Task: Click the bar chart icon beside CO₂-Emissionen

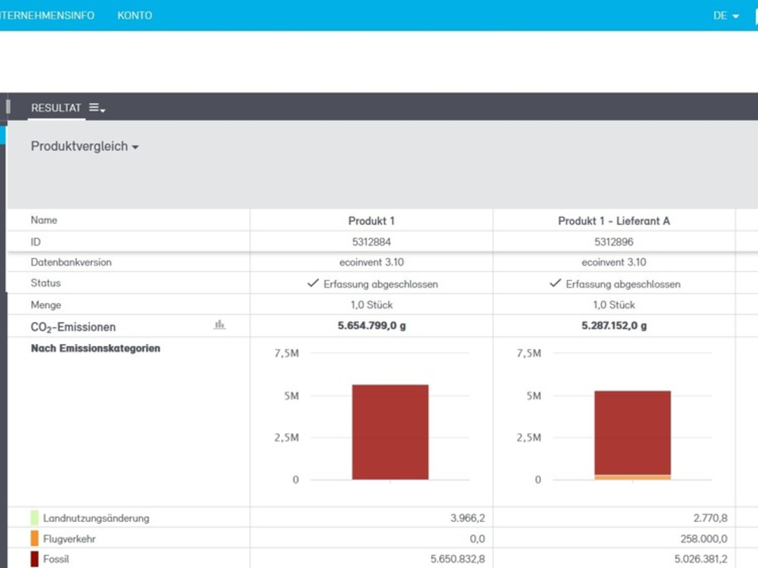Action: (219, 324)
